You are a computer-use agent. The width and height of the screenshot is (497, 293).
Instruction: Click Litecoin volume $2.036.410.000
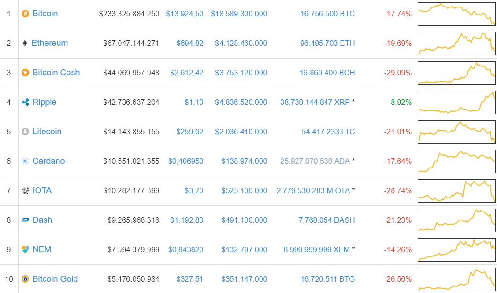[x=241, y=132]
